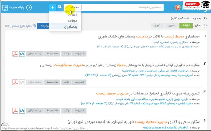This screenshot has width=211, height=131.
Task: Switch language with the فا circle icon
Action: [x=29, y=7]
